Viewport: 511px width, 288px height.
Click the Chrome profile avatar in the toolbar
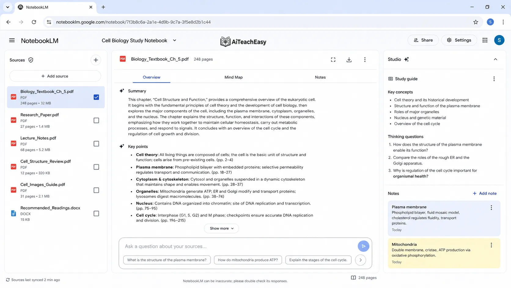tap(490, 22)
